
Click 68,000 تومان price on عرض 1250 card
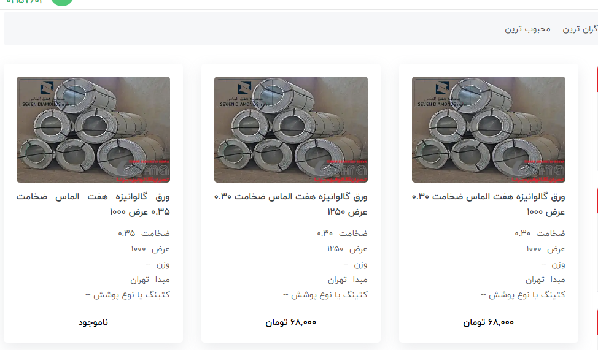click(x=291, y=322)
